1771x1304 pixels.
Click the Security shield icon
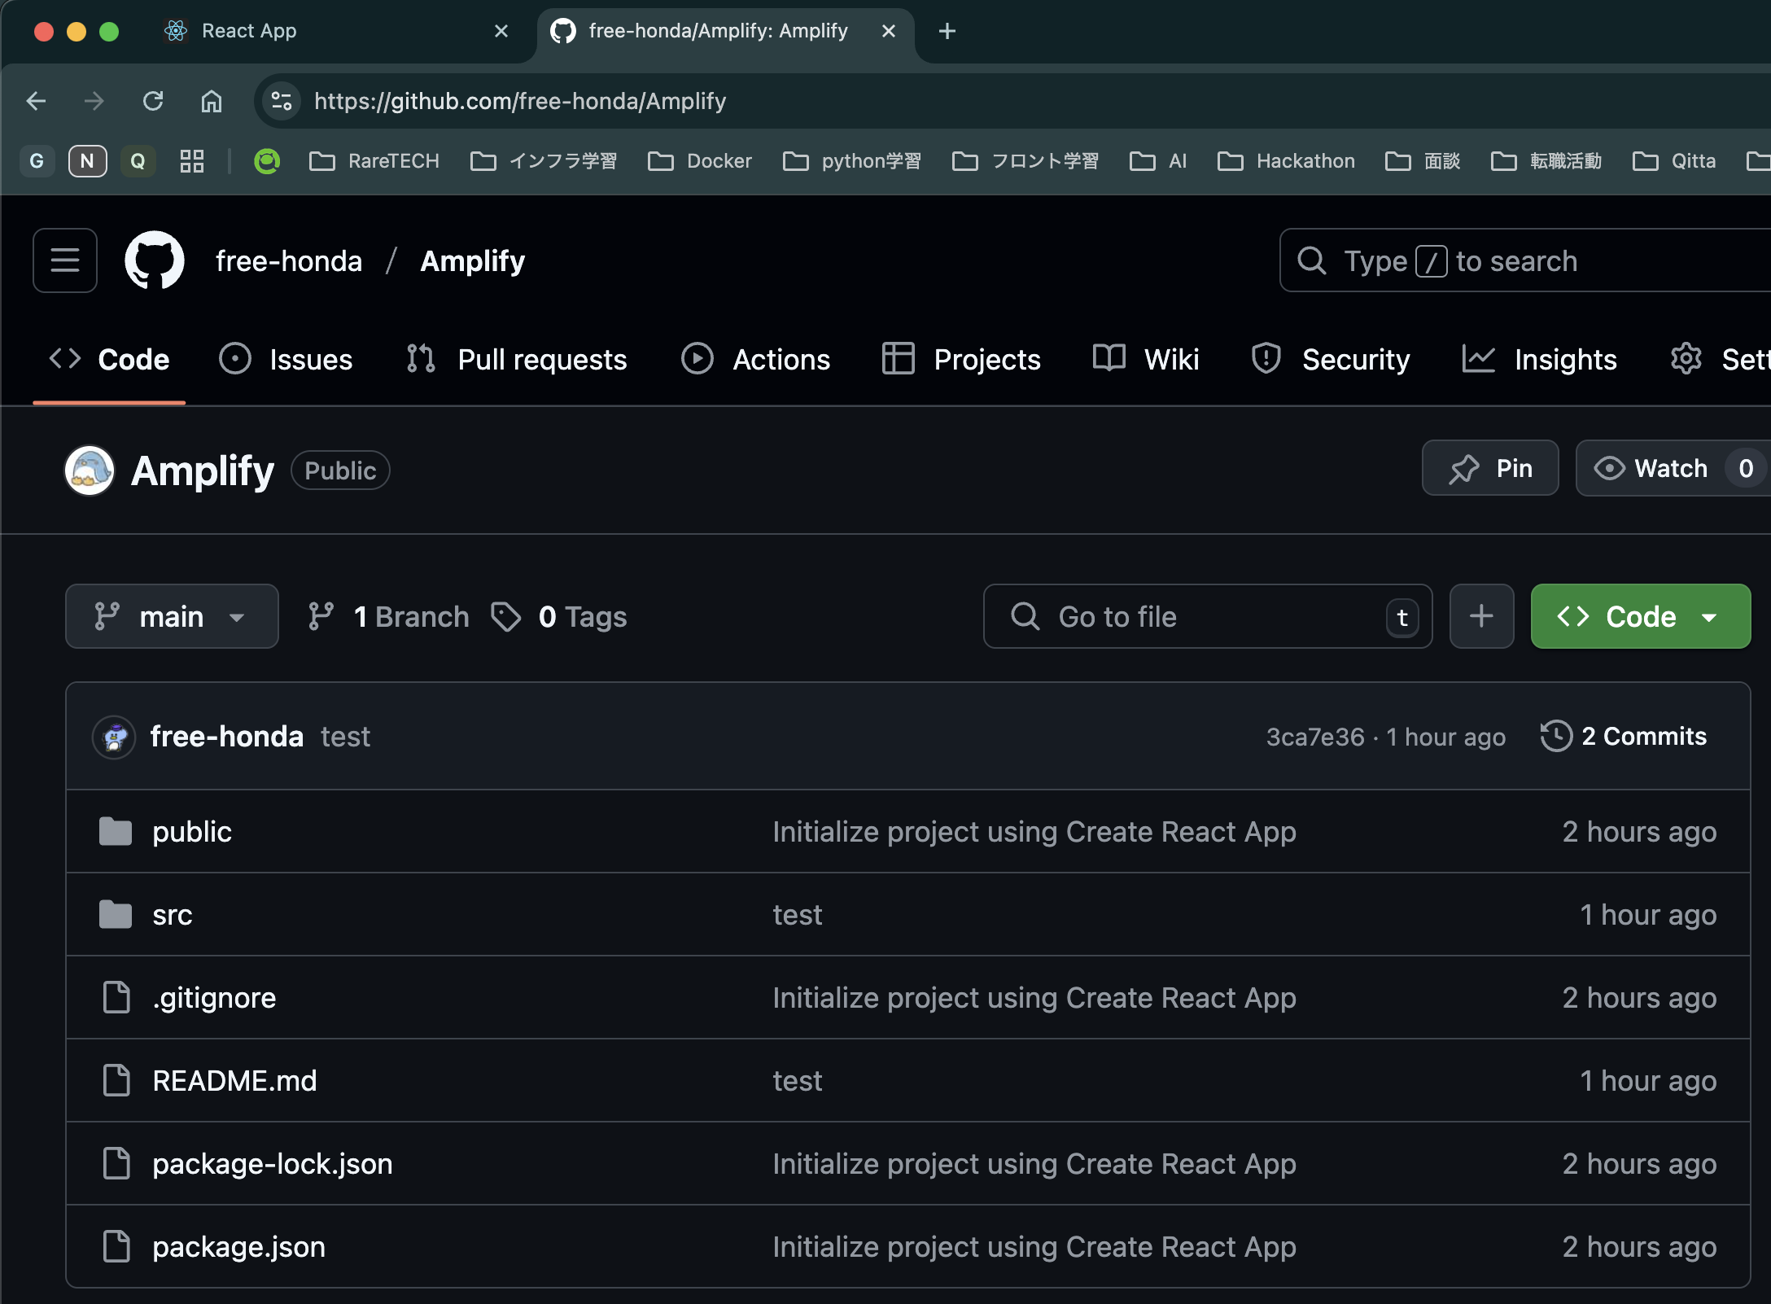pos(1266,359)
